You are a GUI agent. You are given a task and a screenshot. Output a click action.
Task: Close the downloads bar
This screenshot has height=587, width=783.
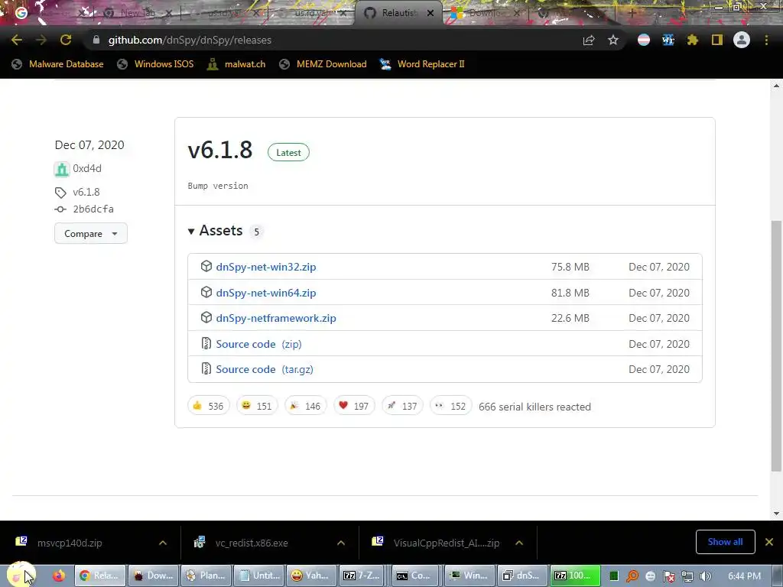pyautogui.click(x=769, y=542)
